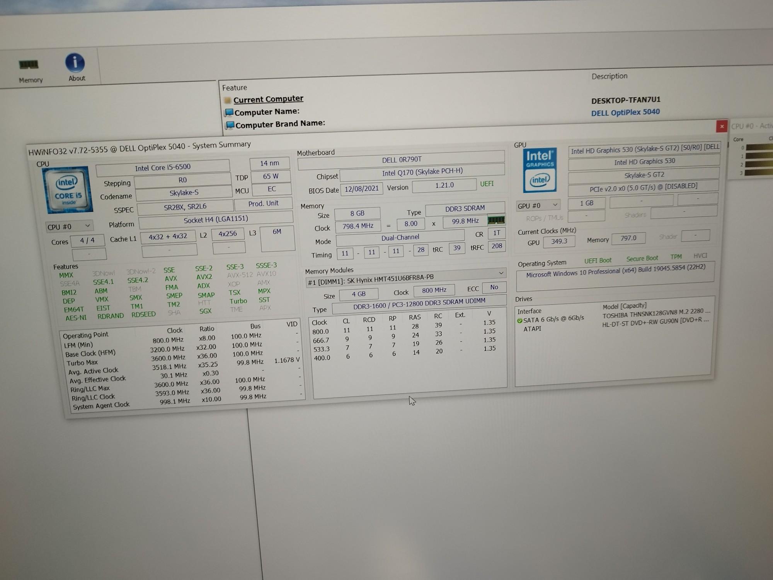The image size is (773, 580).
Task: Click the PCIe v2.0 DISABLED field
Action: (x=643, y=187)
